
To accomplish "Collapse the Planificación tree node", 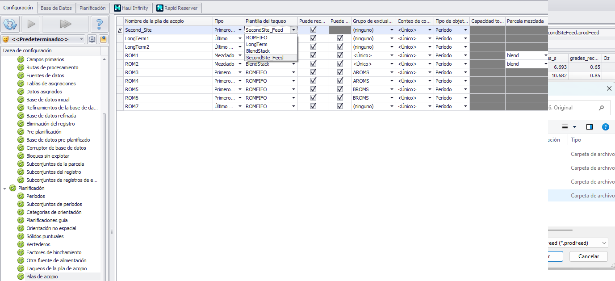I will pos(5,188).
